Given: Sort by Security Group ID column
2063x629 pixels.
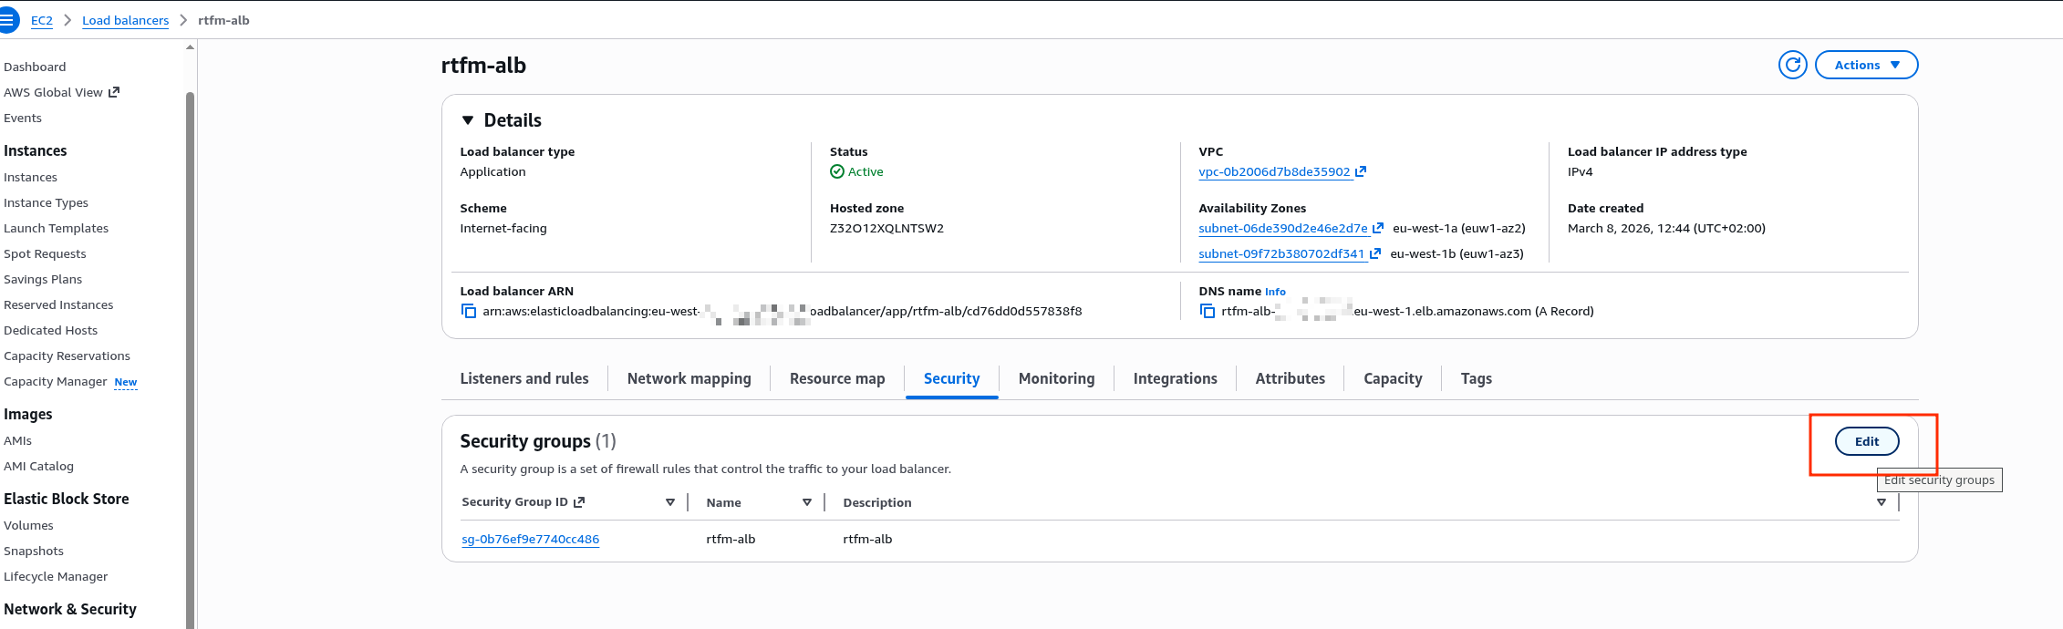Looking at the screenshot, I should pyautogui.click(x=670, y=502).
